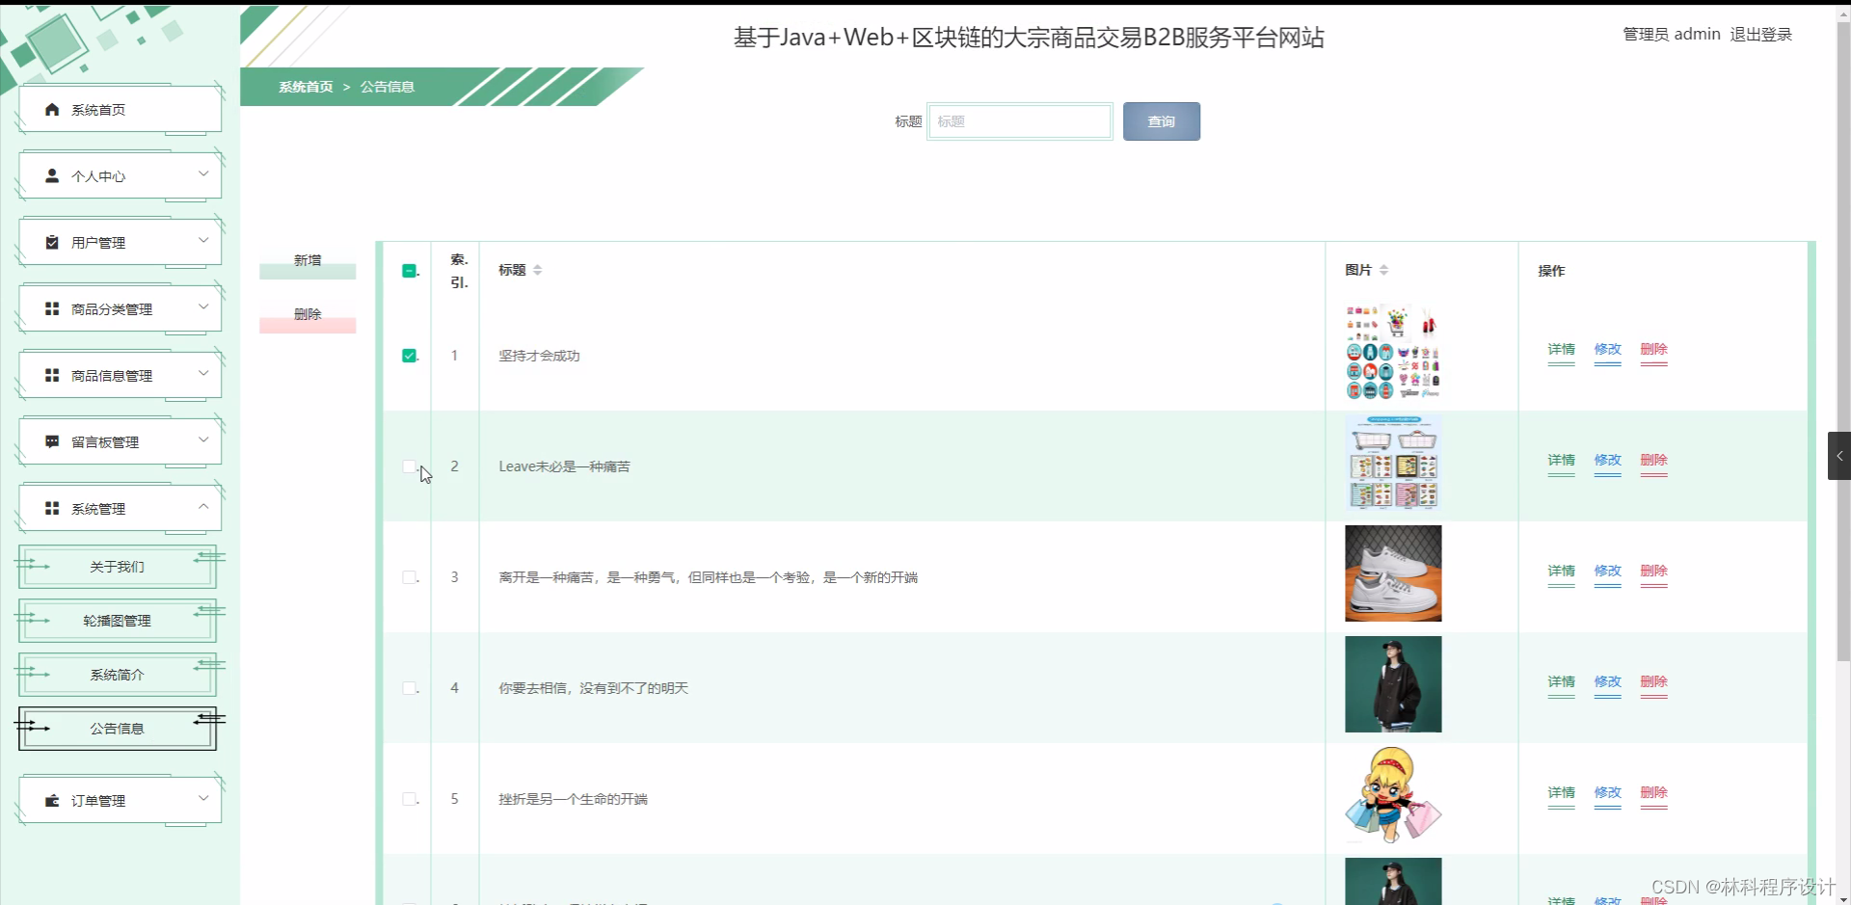This screenshot has height=905, width=1851.
Task: Open 详情 for Leave未必是一种痛苦 row
Action: click(1561, 461)
